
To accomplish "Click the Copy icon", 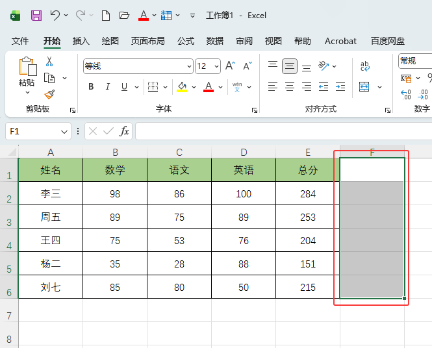I will (x=49, y=78).
